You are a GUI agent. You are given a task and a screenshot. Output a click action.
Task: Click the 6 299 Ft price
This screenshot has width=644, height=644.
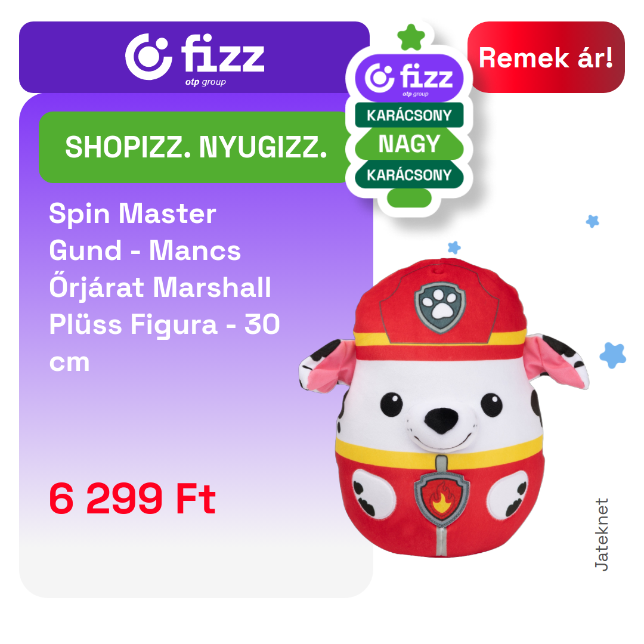(132, 499)
